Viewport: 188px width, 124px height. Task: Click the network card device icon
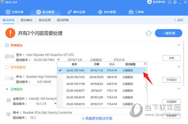point(9,114)
